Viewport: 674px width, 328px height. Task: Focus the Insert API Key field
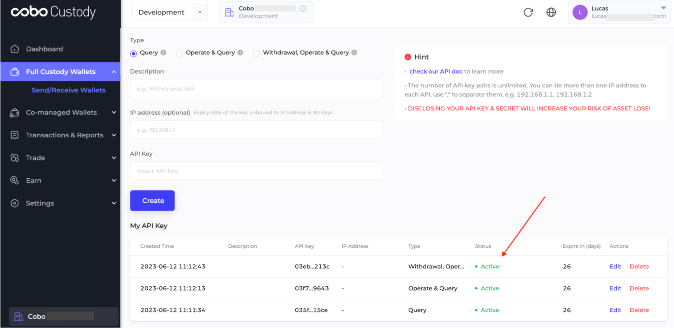256,171
